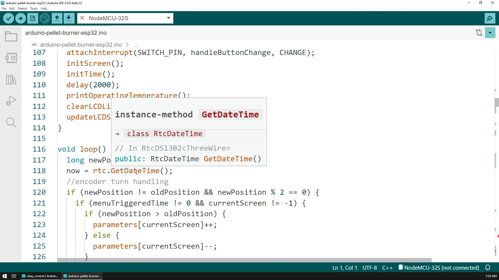Screen dimensions: 499x280
Task: Click the Verify checkmark button
Action: [9, 18]
